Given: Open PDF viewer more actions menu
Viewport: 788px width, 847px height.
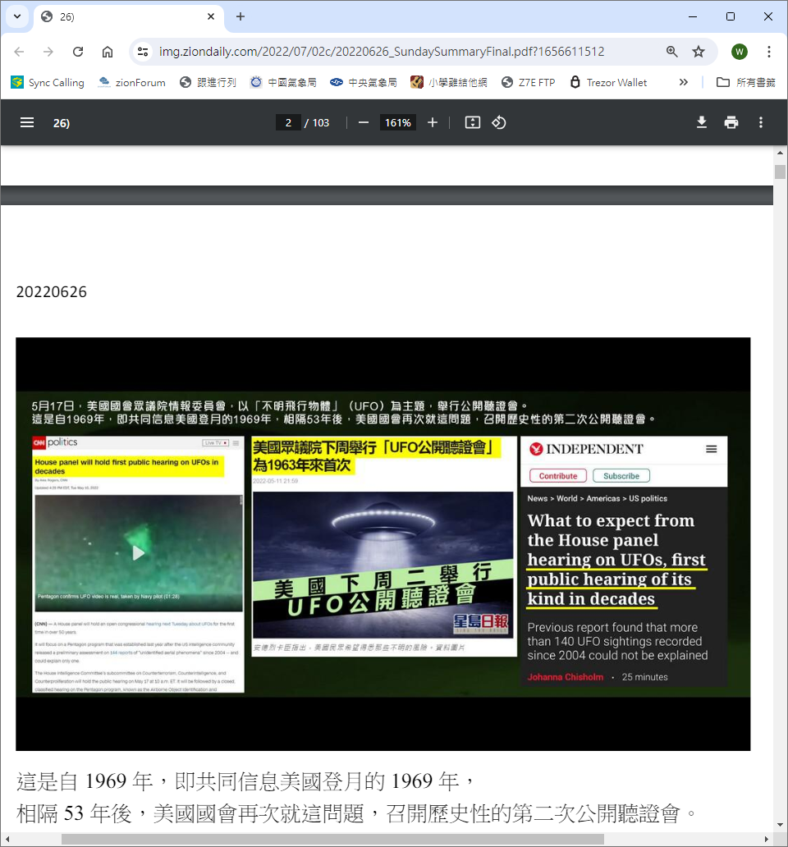Looking at the screenshot, I should coord(761,122).
